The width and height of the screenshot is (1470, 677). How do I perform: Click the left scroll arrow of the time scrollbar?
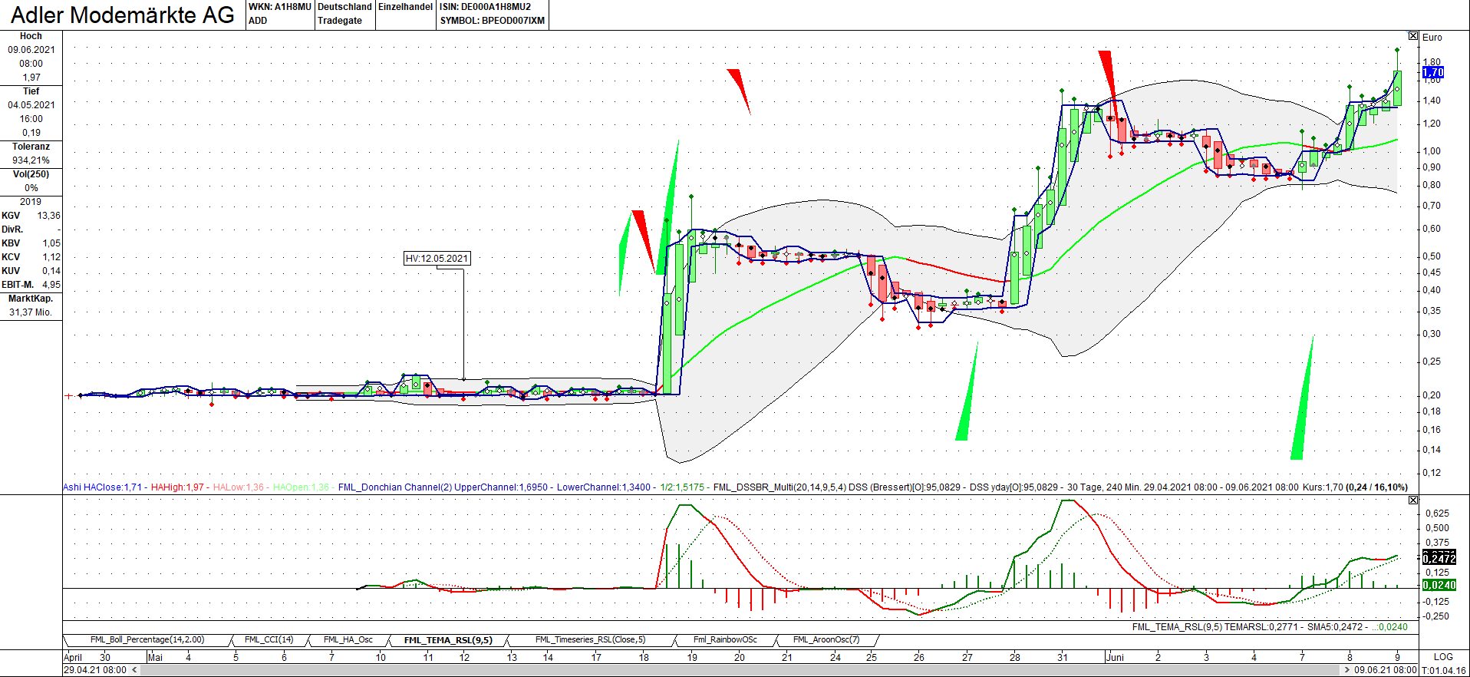tap(134, 670)
